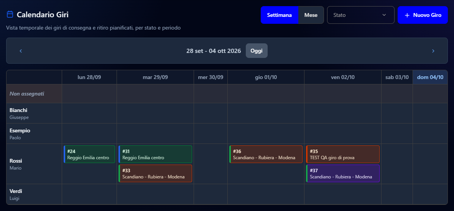The image size is (454, 211).
Task: Select the ven 02/10 column header
Action: pos(343,77)
